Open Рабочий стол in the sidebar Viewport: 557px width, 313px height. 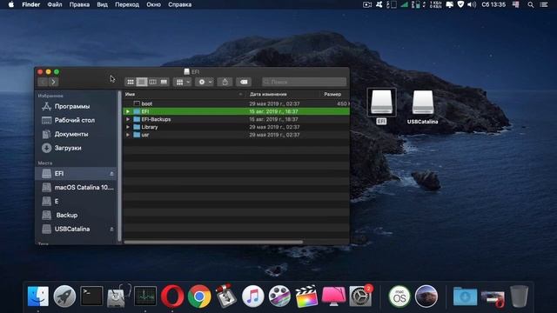[x=68, y=120]
